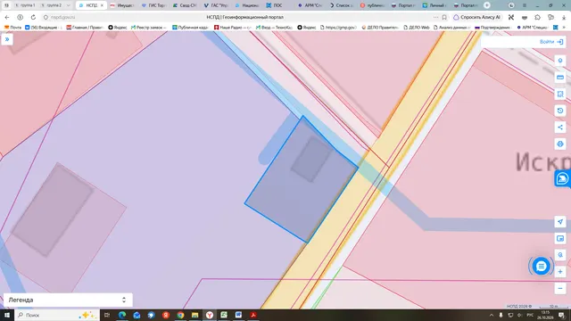
Task: Open the Легенда dropdown panel
Action: coord(68,300)
